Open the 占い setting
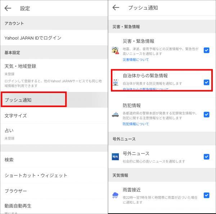Screen dimensions: 216x214 [x=54, y=134]
